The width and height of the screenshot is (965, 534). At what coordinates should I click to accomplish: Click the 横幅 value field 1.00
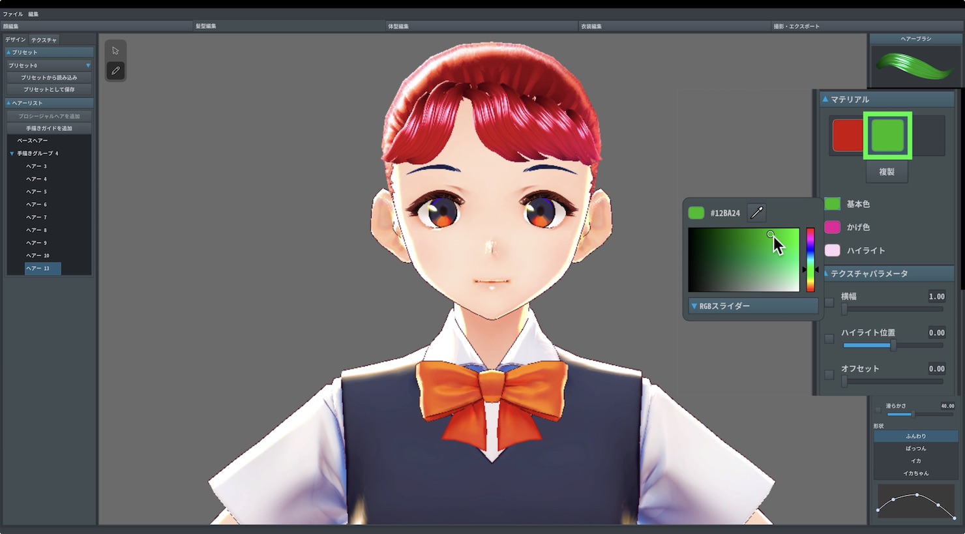936,297
